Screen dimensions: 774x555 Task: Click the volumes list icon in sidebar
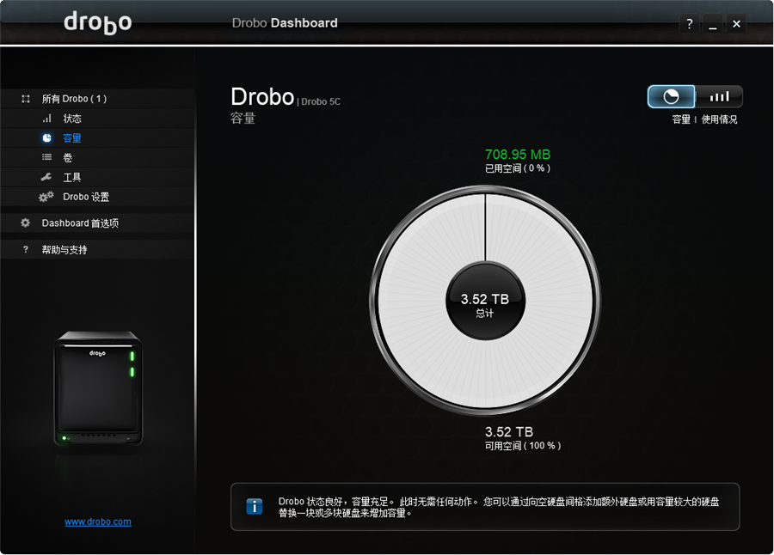pyautogui.click(x=47, y=157)
